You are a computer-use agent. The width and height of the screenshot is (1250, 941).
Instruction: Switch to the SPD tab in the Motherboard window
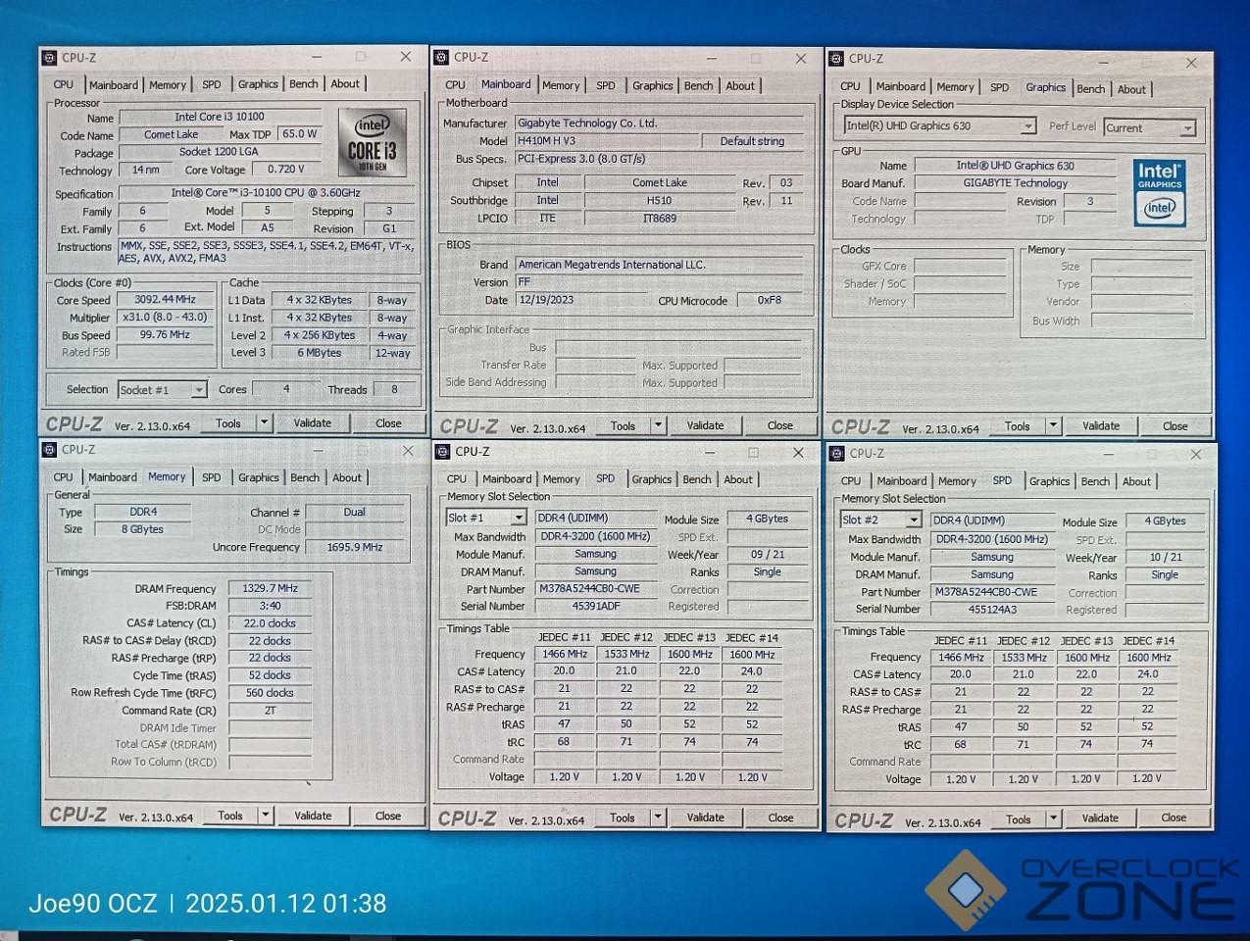click(x=606, y=86)
